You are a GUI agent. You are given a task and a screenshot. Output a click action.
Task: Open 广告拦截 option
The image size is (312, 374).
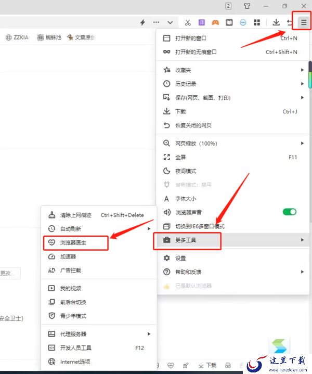(x=99, y=270)
